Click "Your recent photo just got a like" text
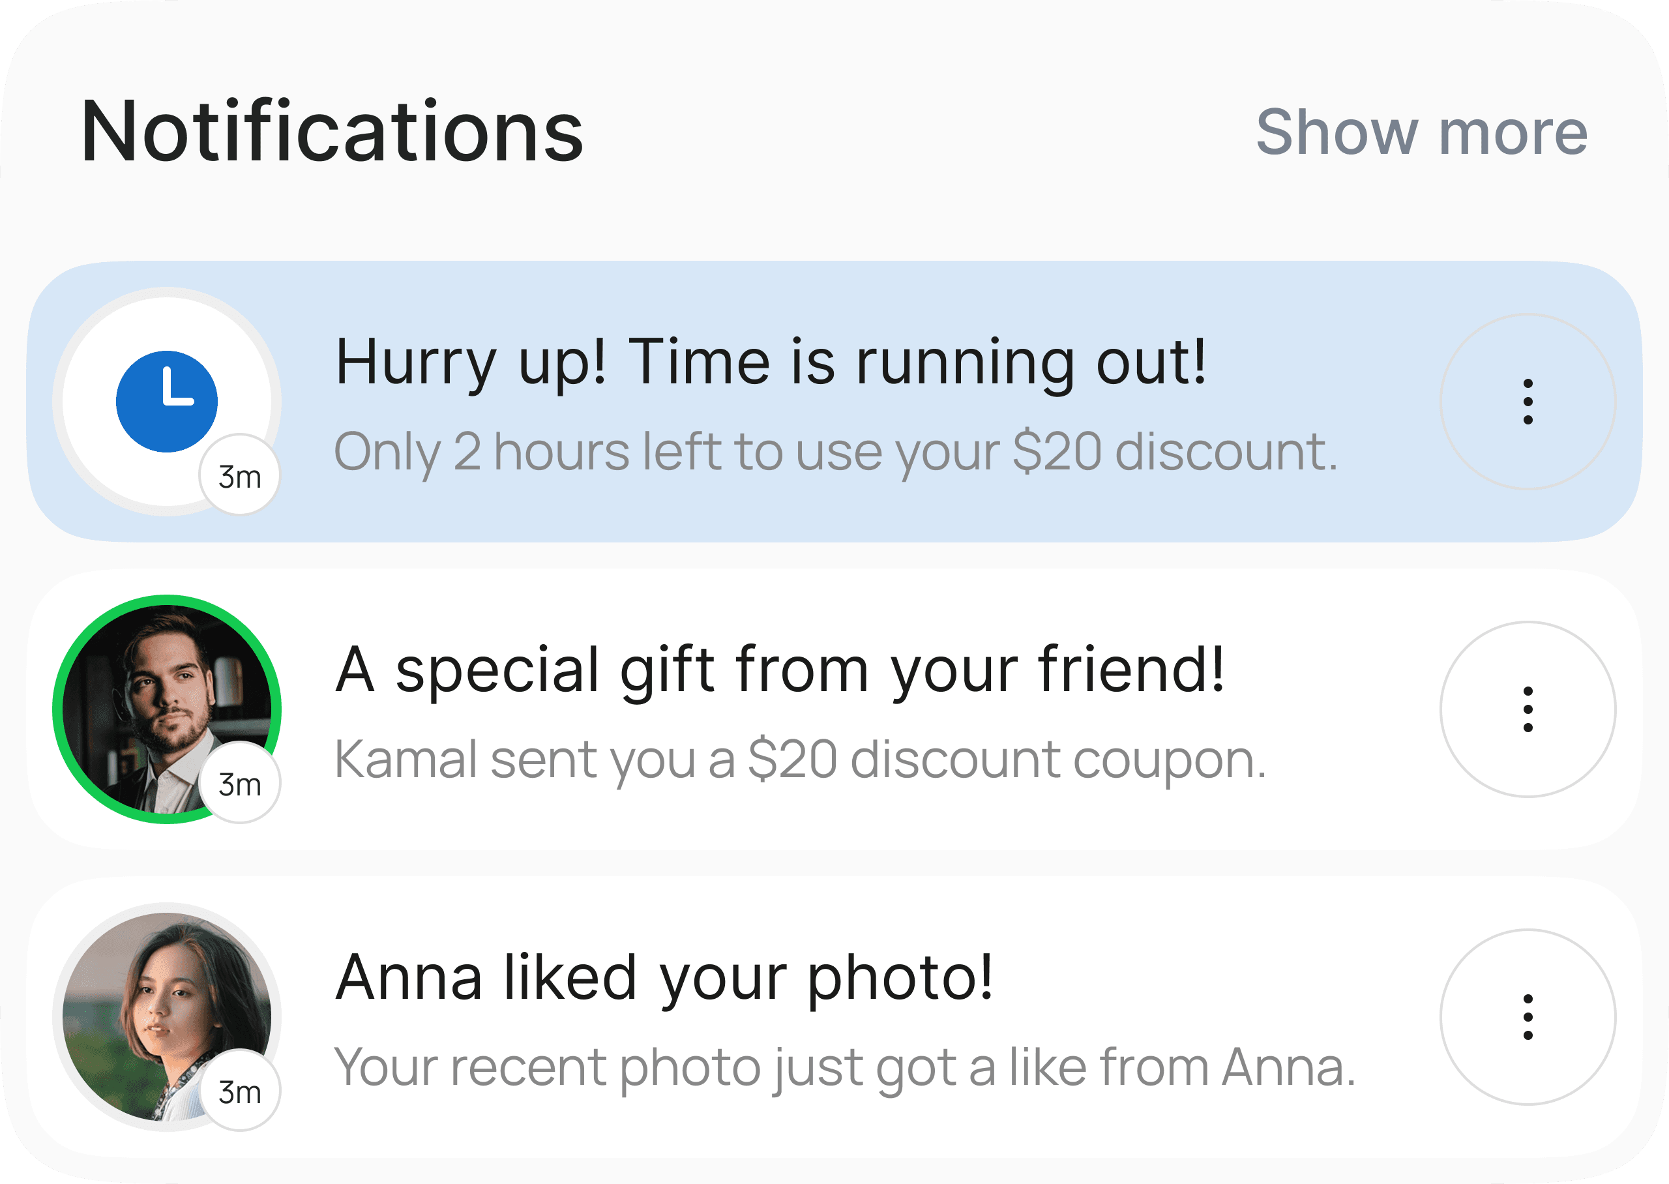Viewport: 1669px width, 1184px height. click(844, 1067)
